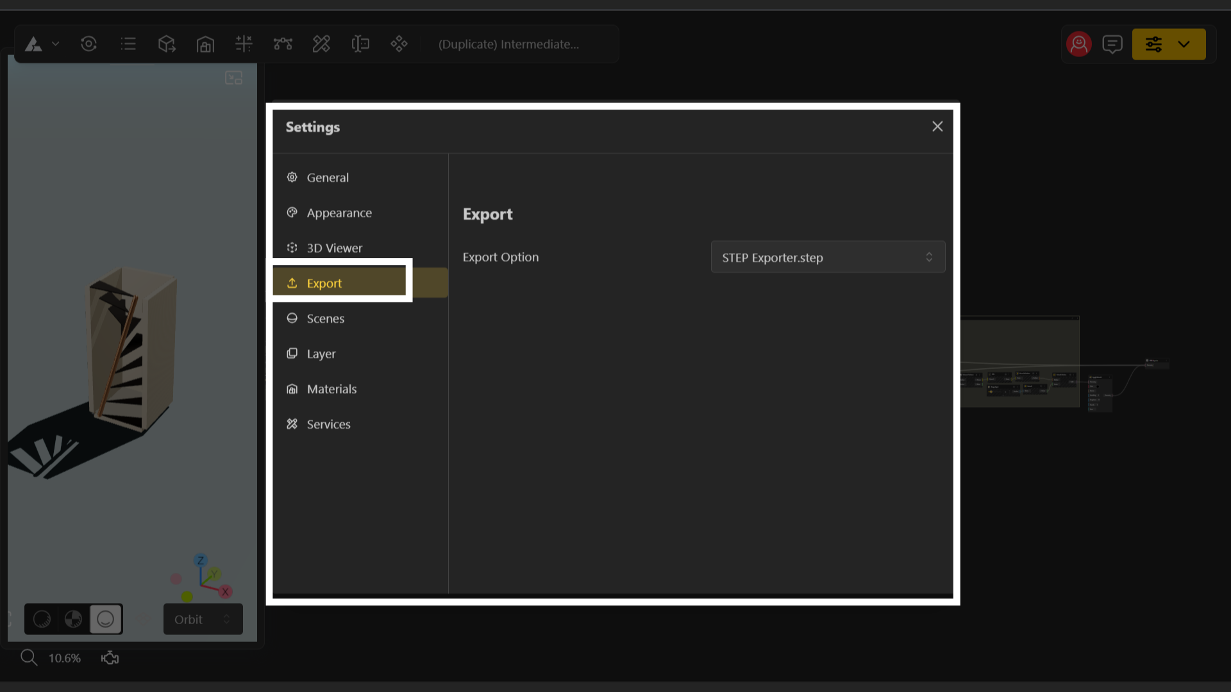The width and height of the screenshot is (1231, 692).
Task: Select the checkered material shading mode
Action: pos(74,619)
